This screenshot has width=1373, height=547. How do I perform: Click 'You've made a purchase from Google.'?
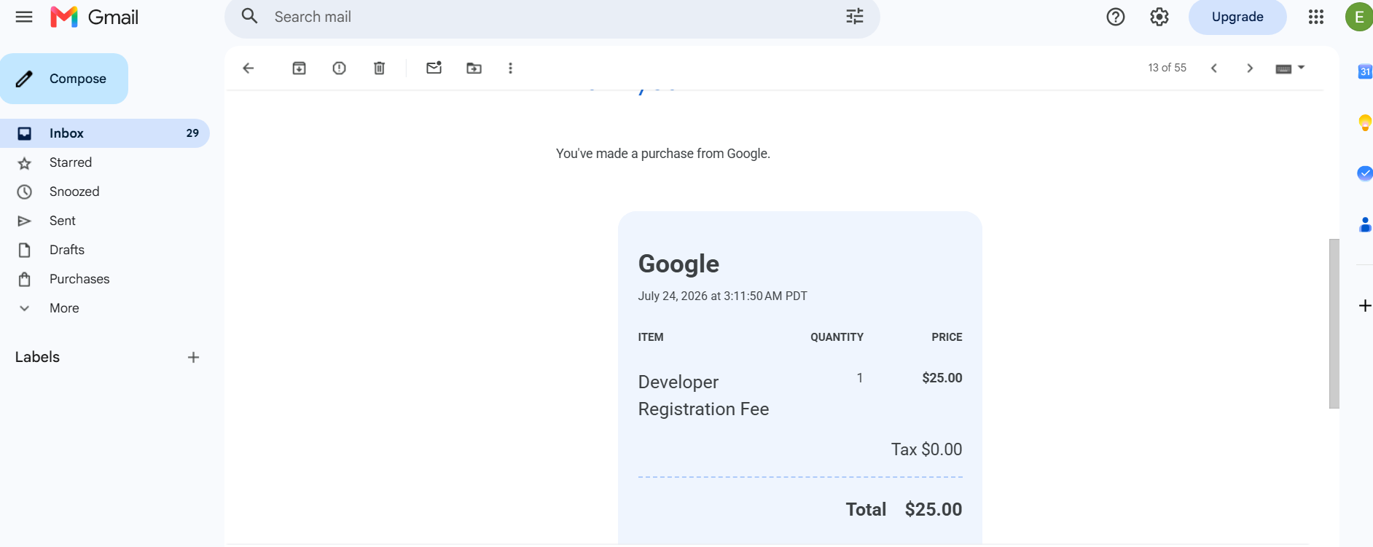[663, 154]
